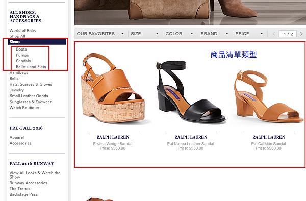Click price under Pat Calfskin Sandal
The height and width of the screenshot is (201, 306).
click(269, 148)
